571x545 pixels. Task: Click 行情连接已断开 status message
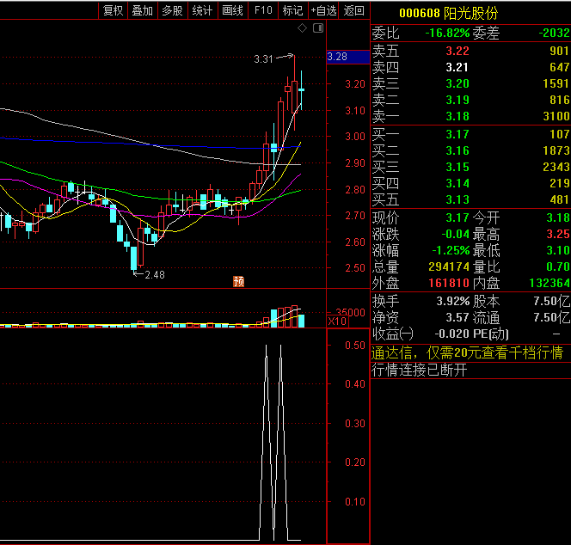point(419,370)
